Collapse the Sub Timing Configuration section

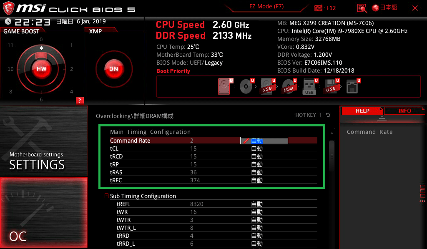coord(106,196)
